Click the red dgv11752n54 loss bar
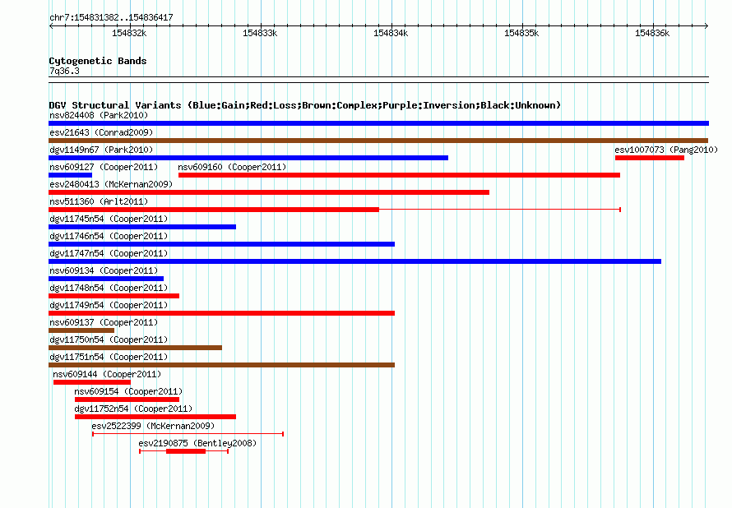 [155, 417]
